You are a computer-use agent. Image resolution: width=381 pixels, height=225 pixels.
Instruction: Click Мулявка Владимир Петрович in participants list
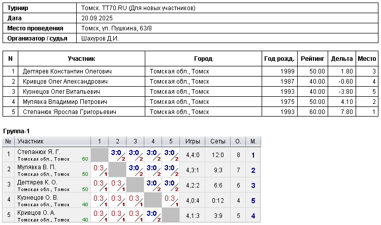click(x=63, y=102)
